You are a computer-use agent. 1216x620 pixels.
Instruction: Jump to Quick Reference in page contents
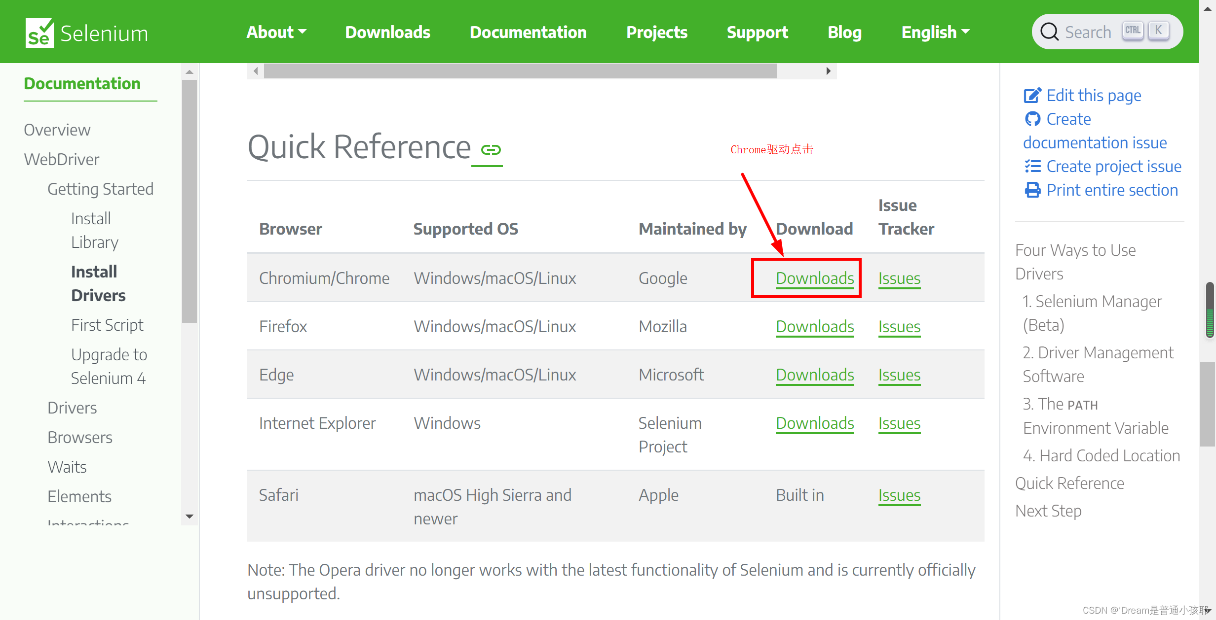coord(1069,483)
